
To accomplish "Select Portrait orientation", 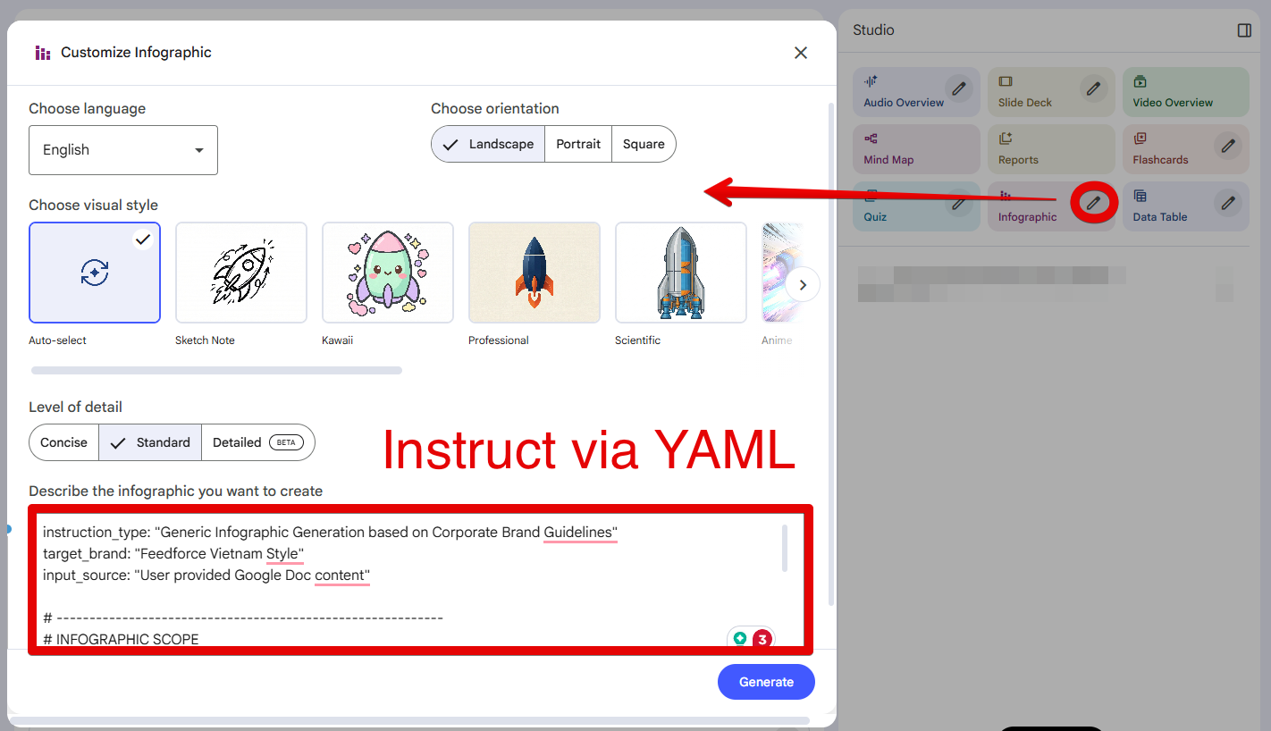I will pyautogui.click(x=578, y=144).
